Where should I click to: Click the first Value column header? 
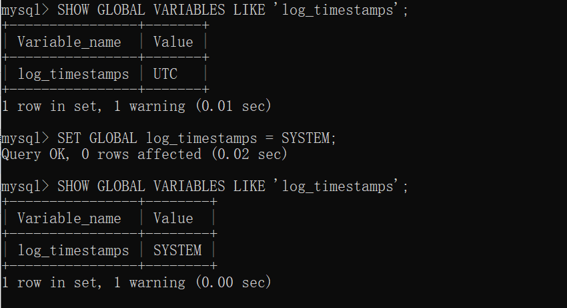173,42
